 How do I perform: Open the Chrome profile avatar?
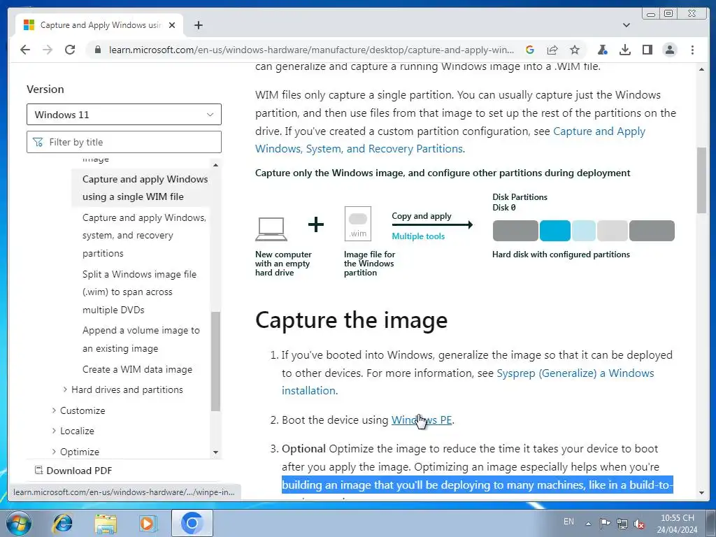coord(669,50)
